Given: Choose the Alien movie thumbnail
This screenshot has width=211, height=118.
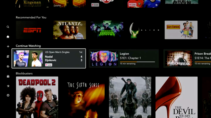Looking at the screenshot, I should pos(144,30).
